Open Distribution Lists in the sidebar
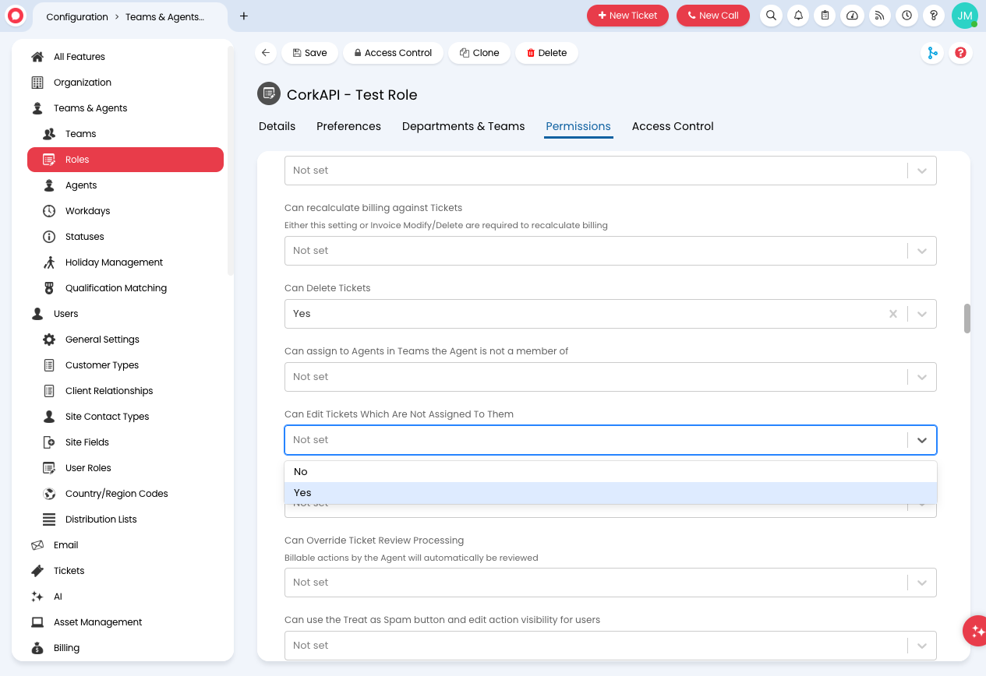This screenshot has width=986, height=676. click(x=101, y=519)
